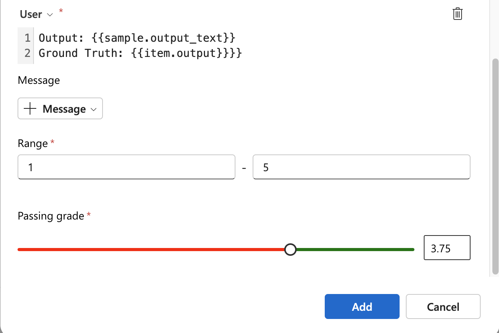Dismiss the dialog with Cancel

pyautogui.click(x=443, y=306)
